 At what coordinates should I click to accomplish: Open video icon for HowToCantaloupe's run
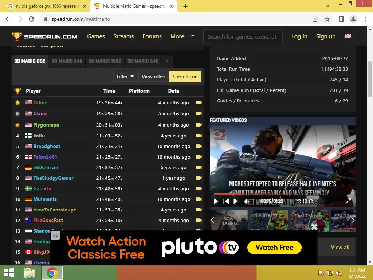[199, 210]
